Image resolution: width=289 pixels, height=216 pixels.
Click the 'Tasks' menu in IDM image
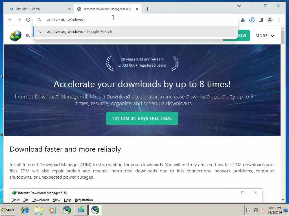(16, 200)
